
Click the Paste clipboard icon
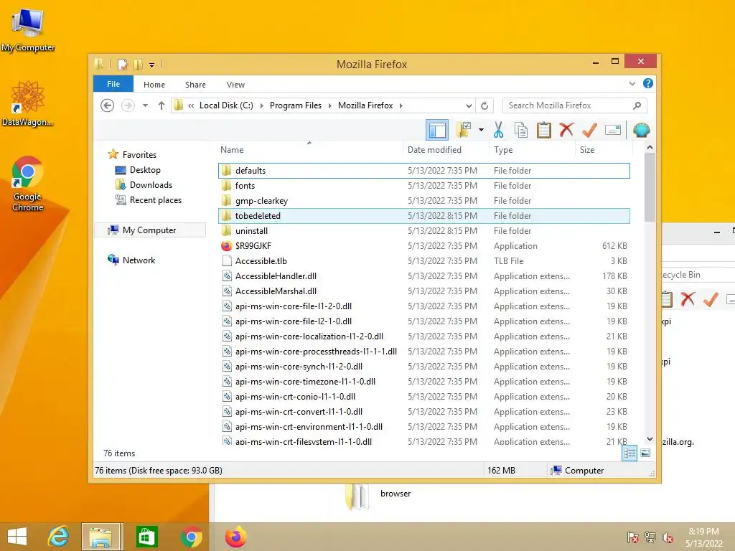point(544,130)
